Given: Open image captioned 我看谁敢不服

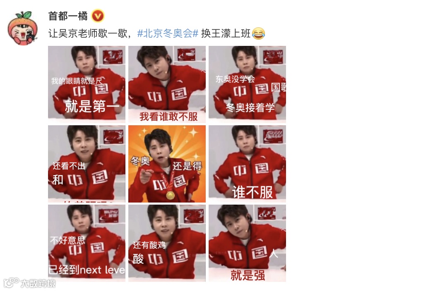Looking at the screenshot, I should point(167,84).
